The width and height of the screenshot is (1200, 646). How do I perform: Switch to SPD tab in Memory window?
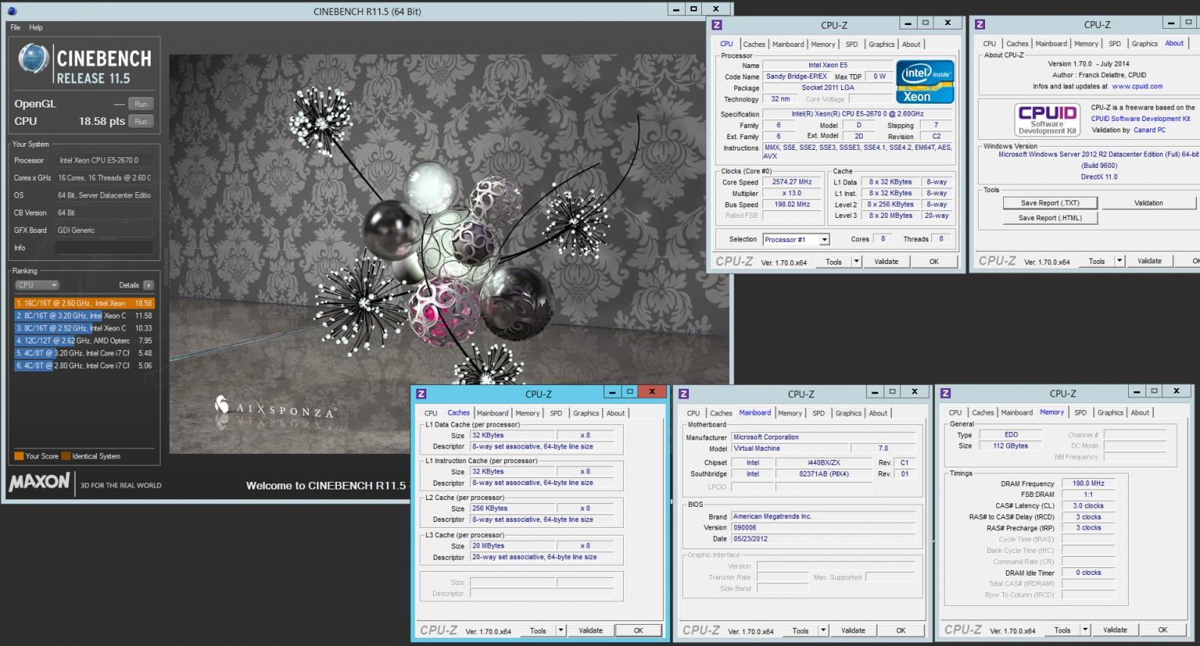[1080, 413]
